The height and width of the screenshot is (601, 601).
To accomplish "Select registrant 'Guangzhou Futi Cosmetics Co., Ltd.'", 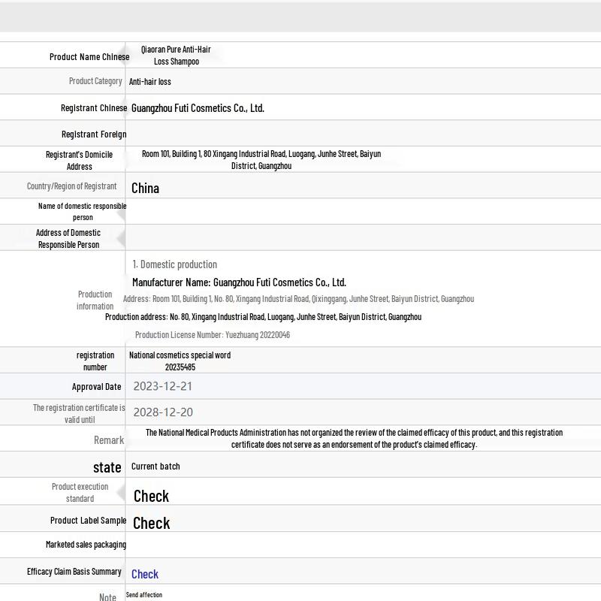I will click(x=198, y=108).
